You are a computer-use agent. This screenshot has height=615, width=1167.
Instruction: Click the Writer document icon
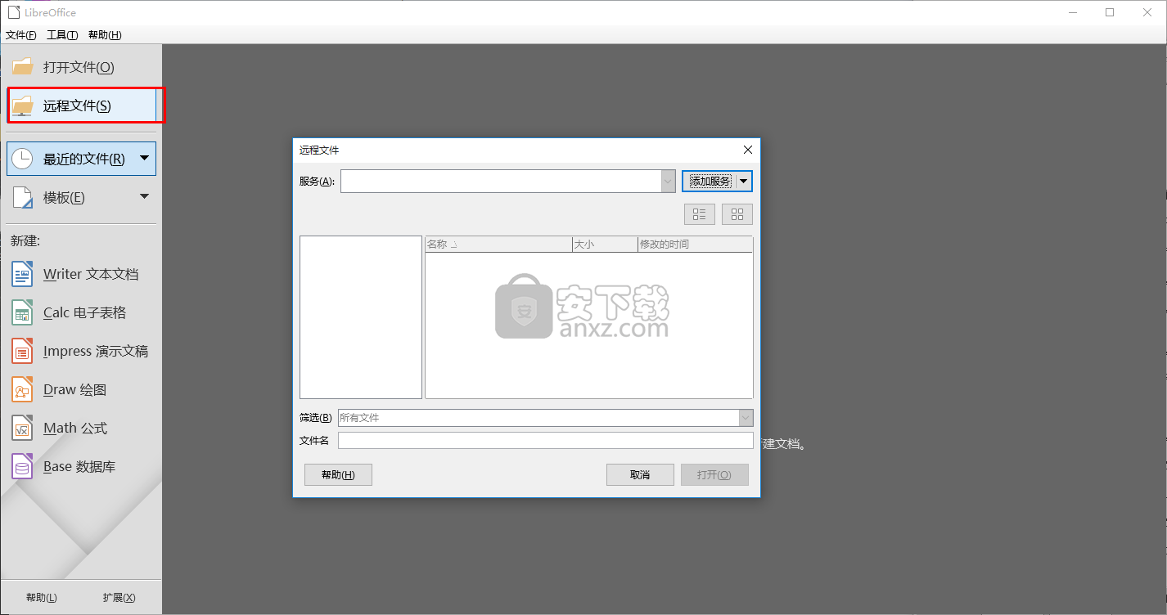22,274
